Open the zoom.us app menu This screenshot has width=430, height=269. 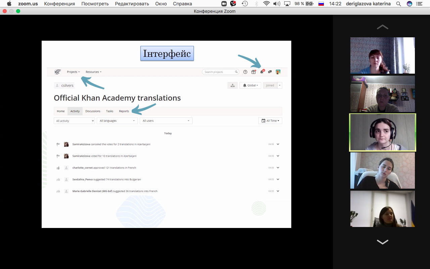click(27, 4)
